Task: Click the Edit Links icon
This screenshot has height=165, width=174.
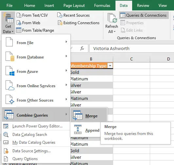Action: (x=123, y=30)
